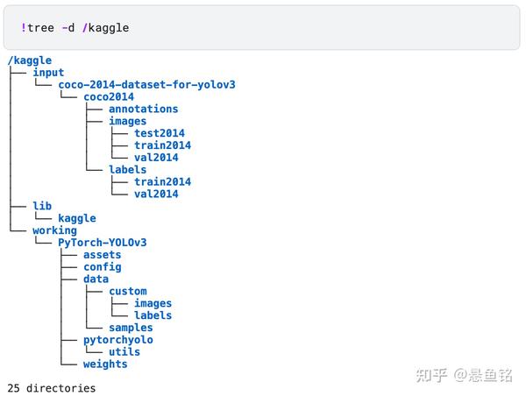Click the custom folder under data
Screen dimensions: 526x396
pyautogui.click(x=128, y=291)
